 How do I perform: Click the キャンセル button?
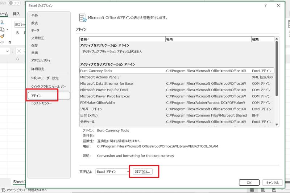pyautogui.click(x=273, y=182)
